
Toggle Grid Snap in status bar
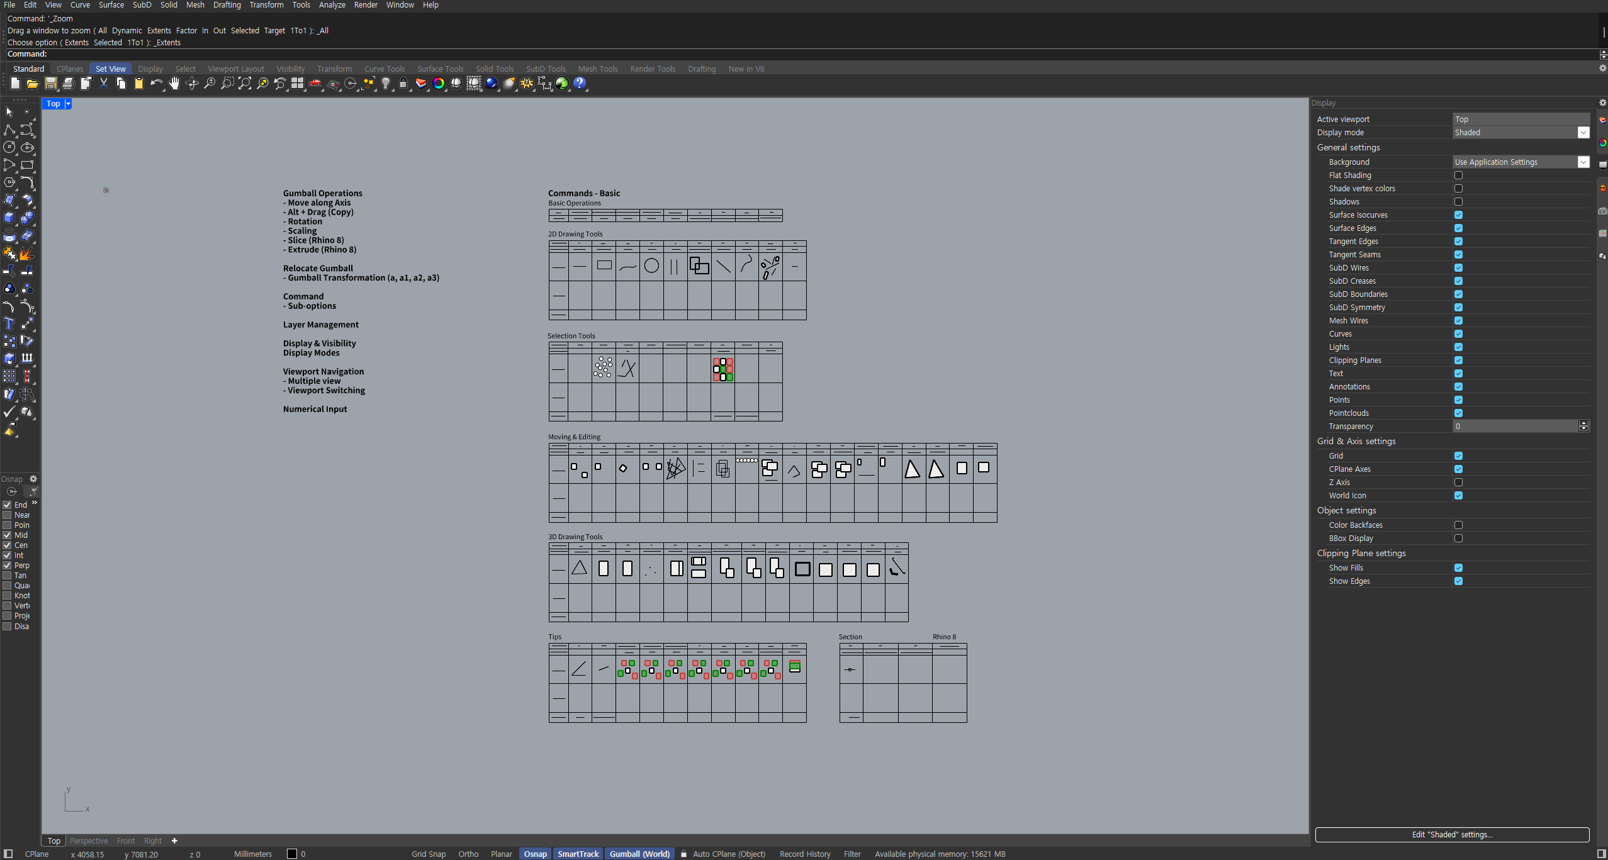click(429, 854)
